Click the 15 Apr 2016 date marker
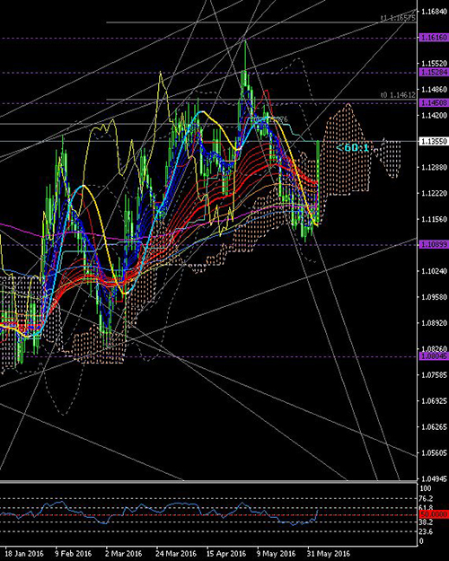Image resolution: width=449 pixels, height=561 pixels. (x=226, y=554)
